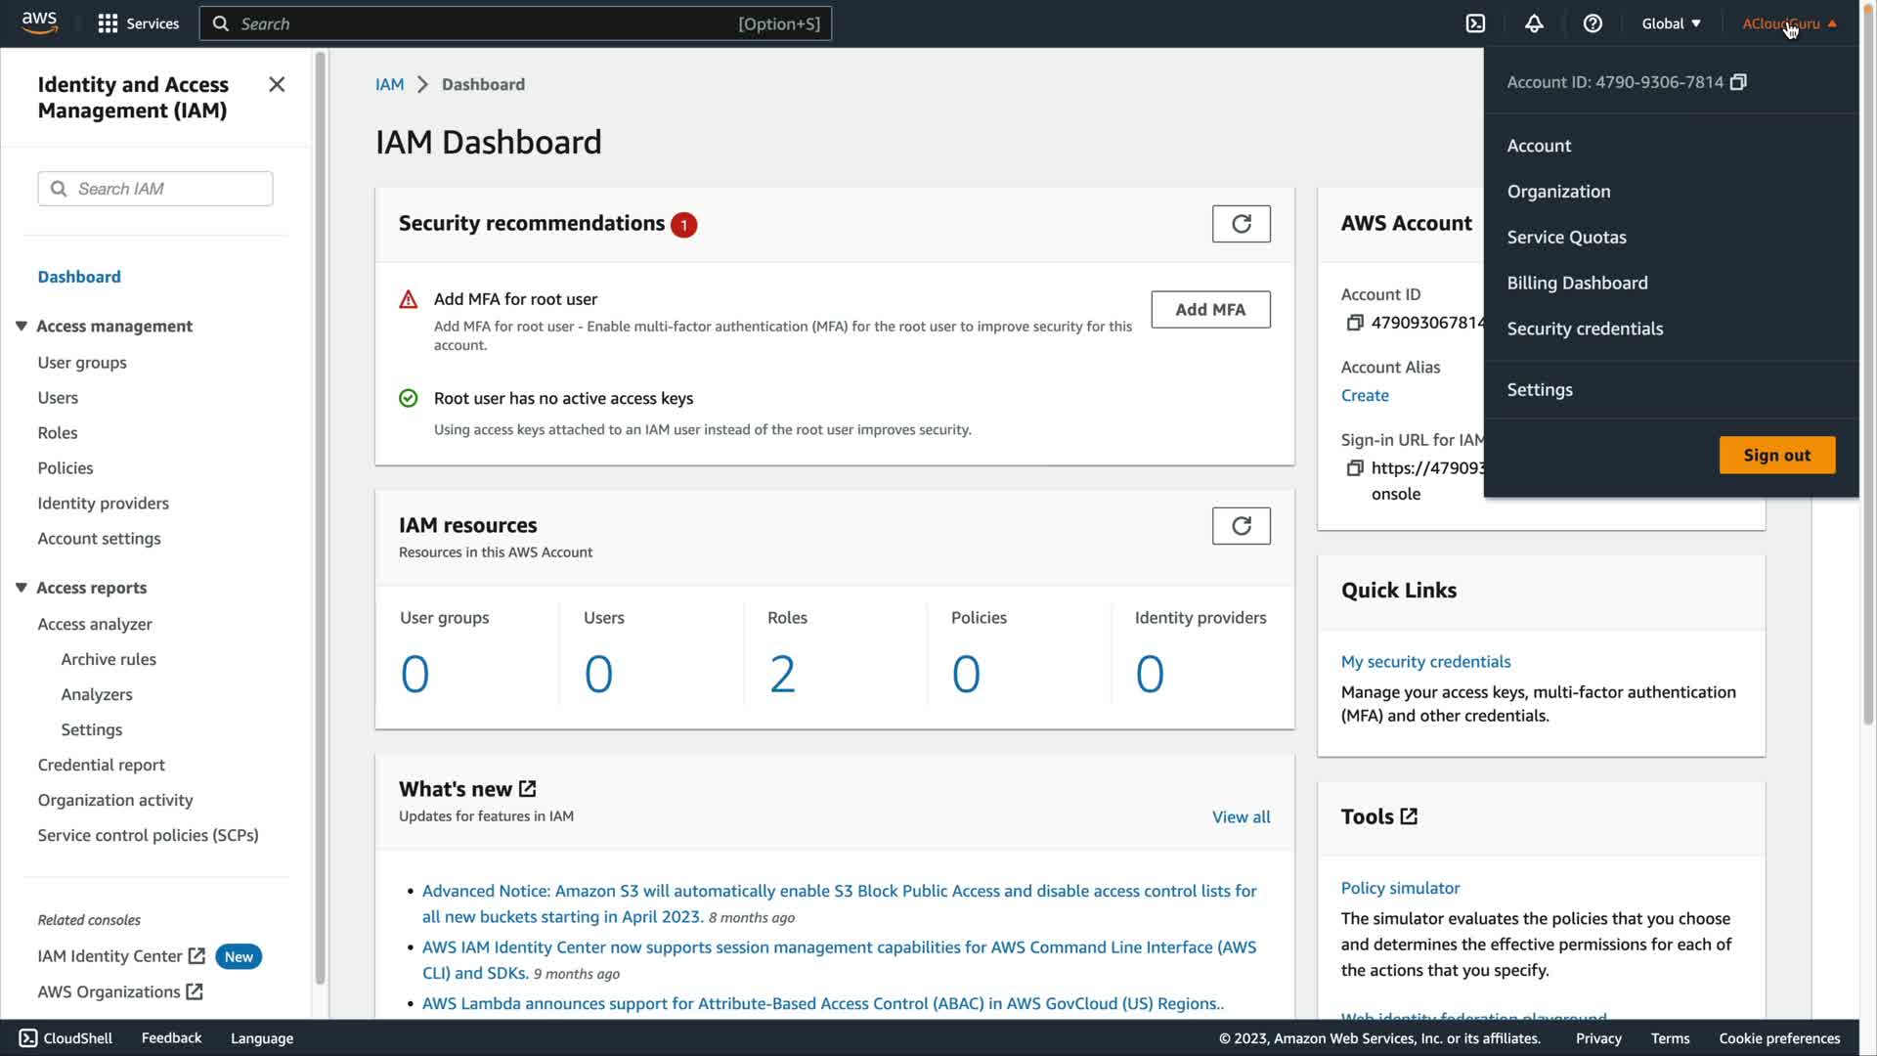Image resolution: width=1877 pixels, height=1056 pixels.
Task: Refresh Security recommendations panel
Action: point(1241,224)
